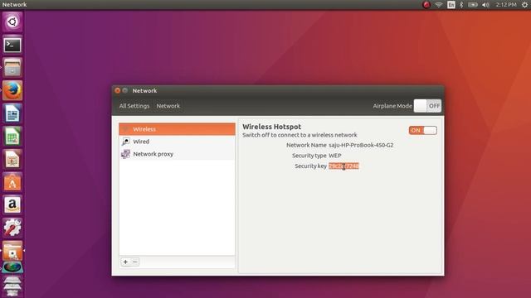Add a connection with the plus button
Image resolution: width=531 pixels, height=298 pixels.
pyautogui.click(x=125, y=262)
